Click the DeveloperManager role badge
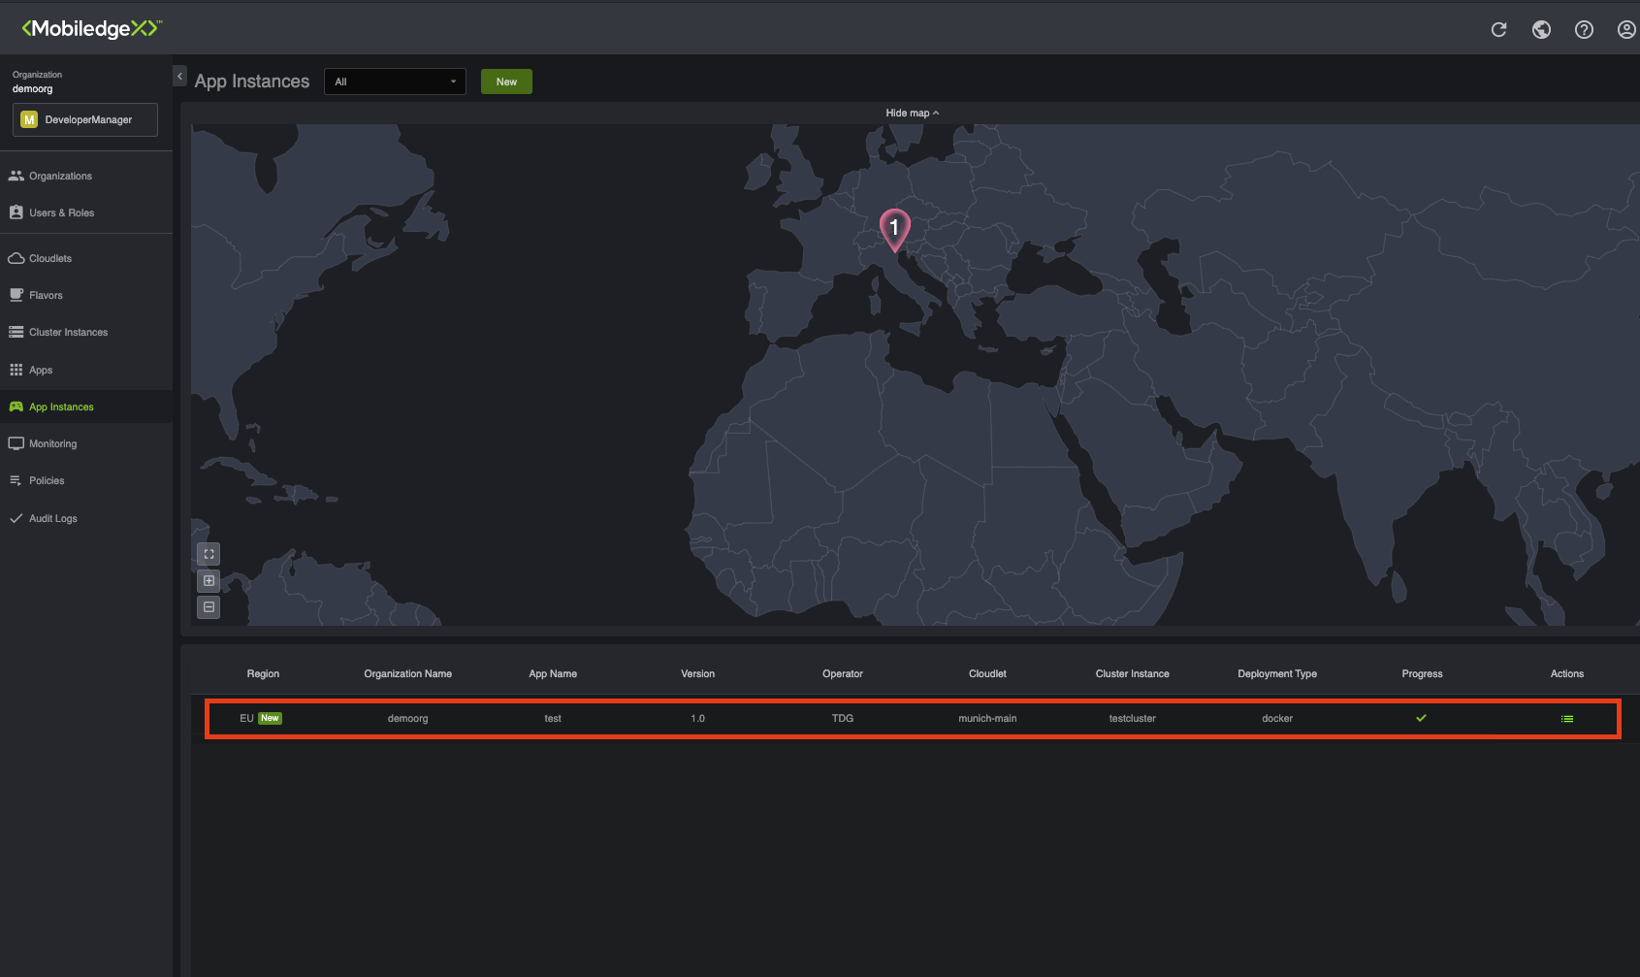 tap(85, 119)
